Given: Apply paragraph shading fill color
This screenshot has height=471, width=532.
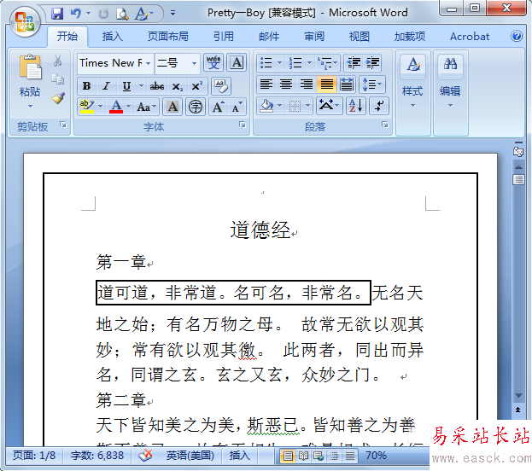Looking at the screenshot, I should (267, 106).
